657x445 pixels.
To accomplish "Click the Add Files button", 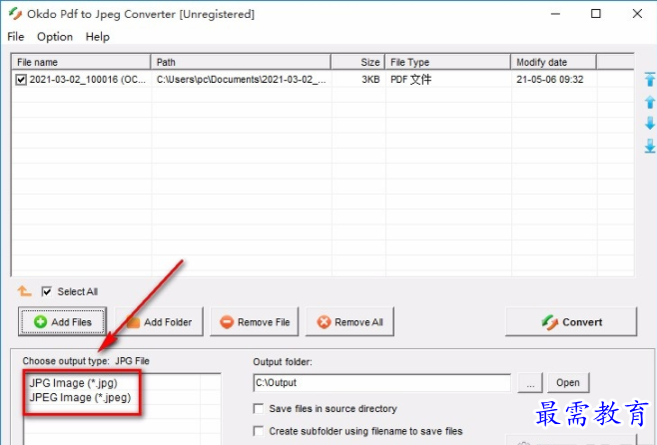I will [x=62, y=321].
